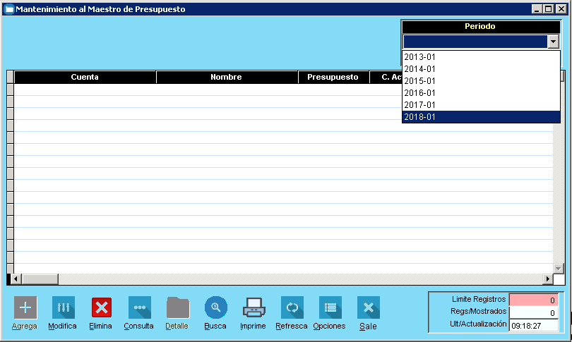Collapse the Periodo dropdown arrow
This screenshot has width=572, height=342.
553,42
